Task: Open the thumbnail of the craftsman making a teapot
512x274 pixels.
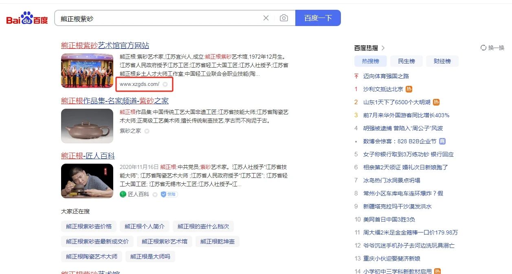Action: 87,181
